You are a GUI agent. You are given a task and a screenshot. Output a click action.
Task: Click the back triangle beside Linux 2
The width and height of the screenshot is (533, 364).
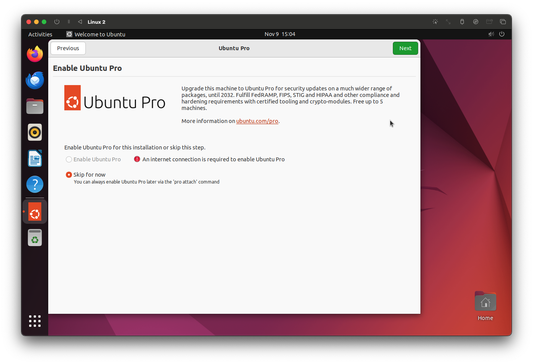click(80, 22)
